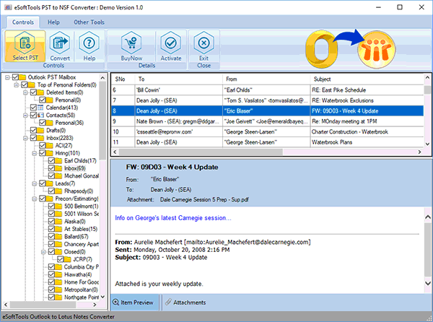
Task: Click the Calendar(413) folder icon
Action: (x=40, y=108)
